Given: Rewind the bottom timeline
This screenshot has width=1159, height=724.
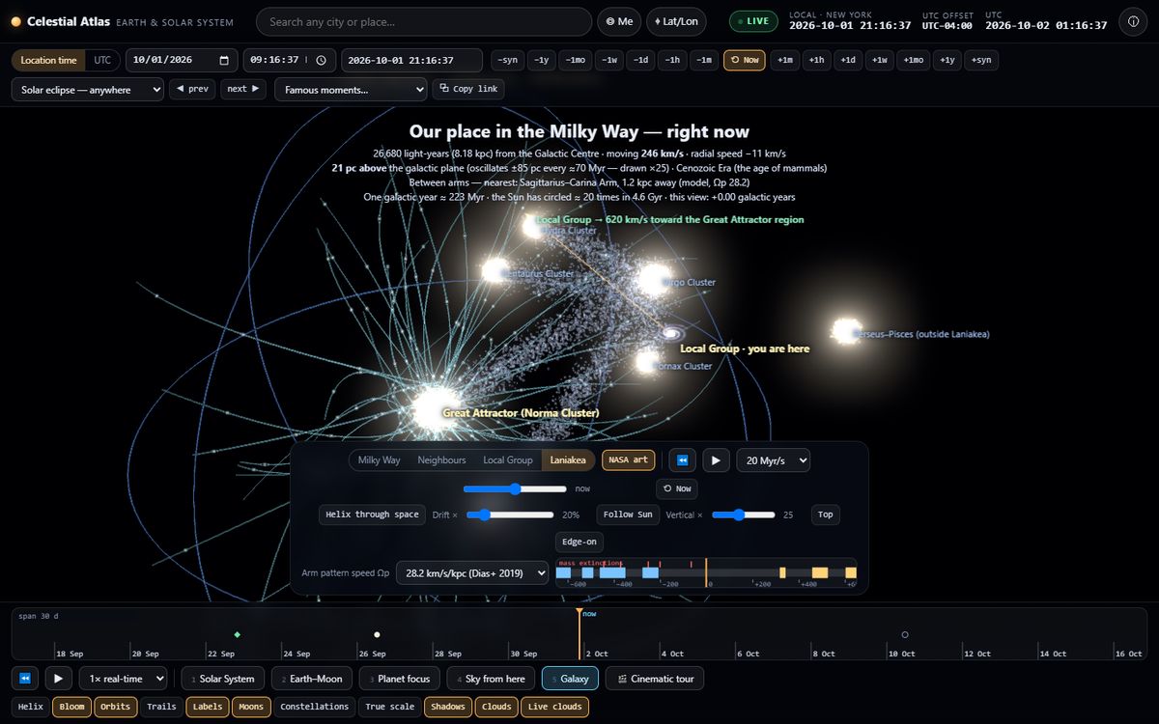Looking at the screenshot, I should [x=24, y=679].
